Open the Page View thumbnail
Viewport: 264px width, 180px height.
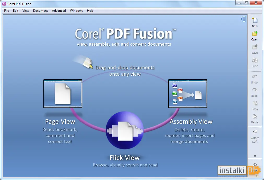pyautogui.click(x=63, y=94)
